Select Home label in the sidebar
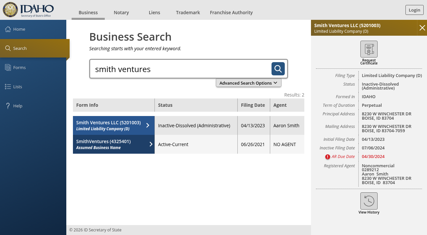This screenshot has height=235, width=427. tap(19, 29)
